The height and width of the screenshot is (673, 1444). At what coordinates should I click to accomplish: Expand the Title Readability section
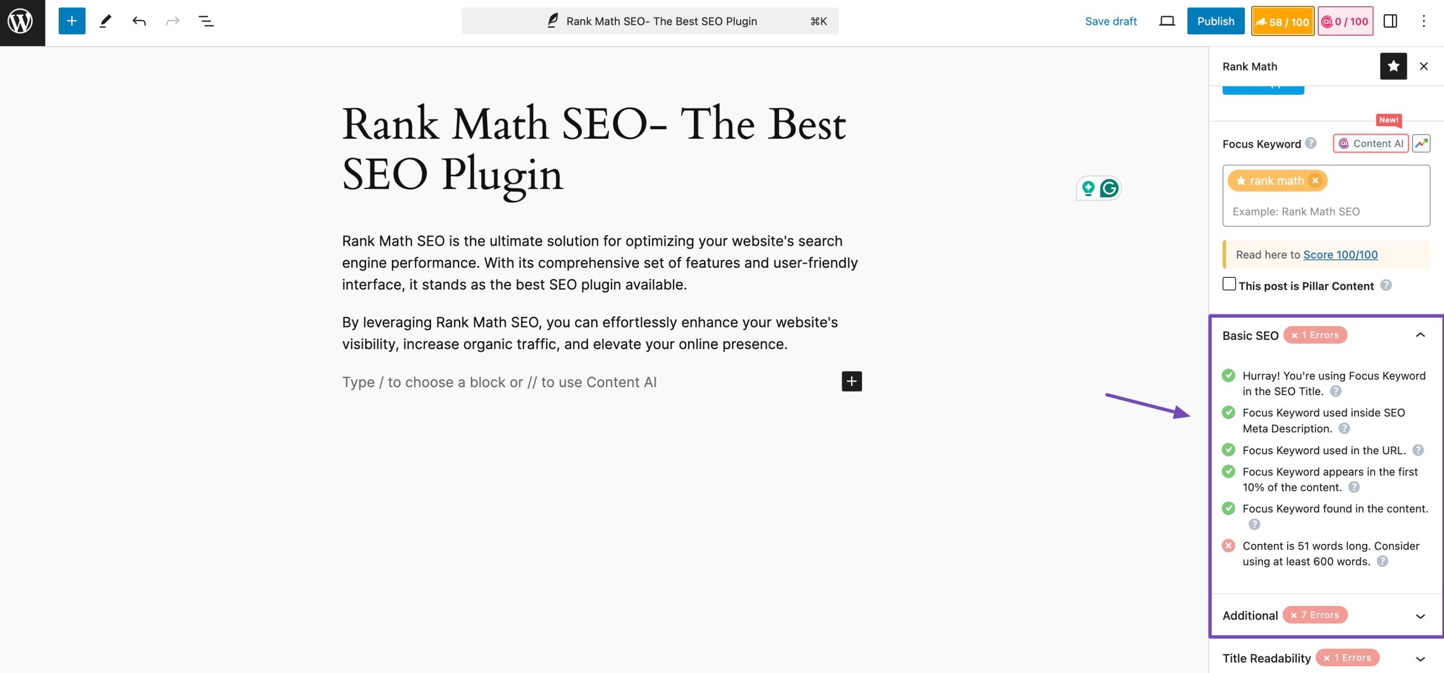[1421, 657]
